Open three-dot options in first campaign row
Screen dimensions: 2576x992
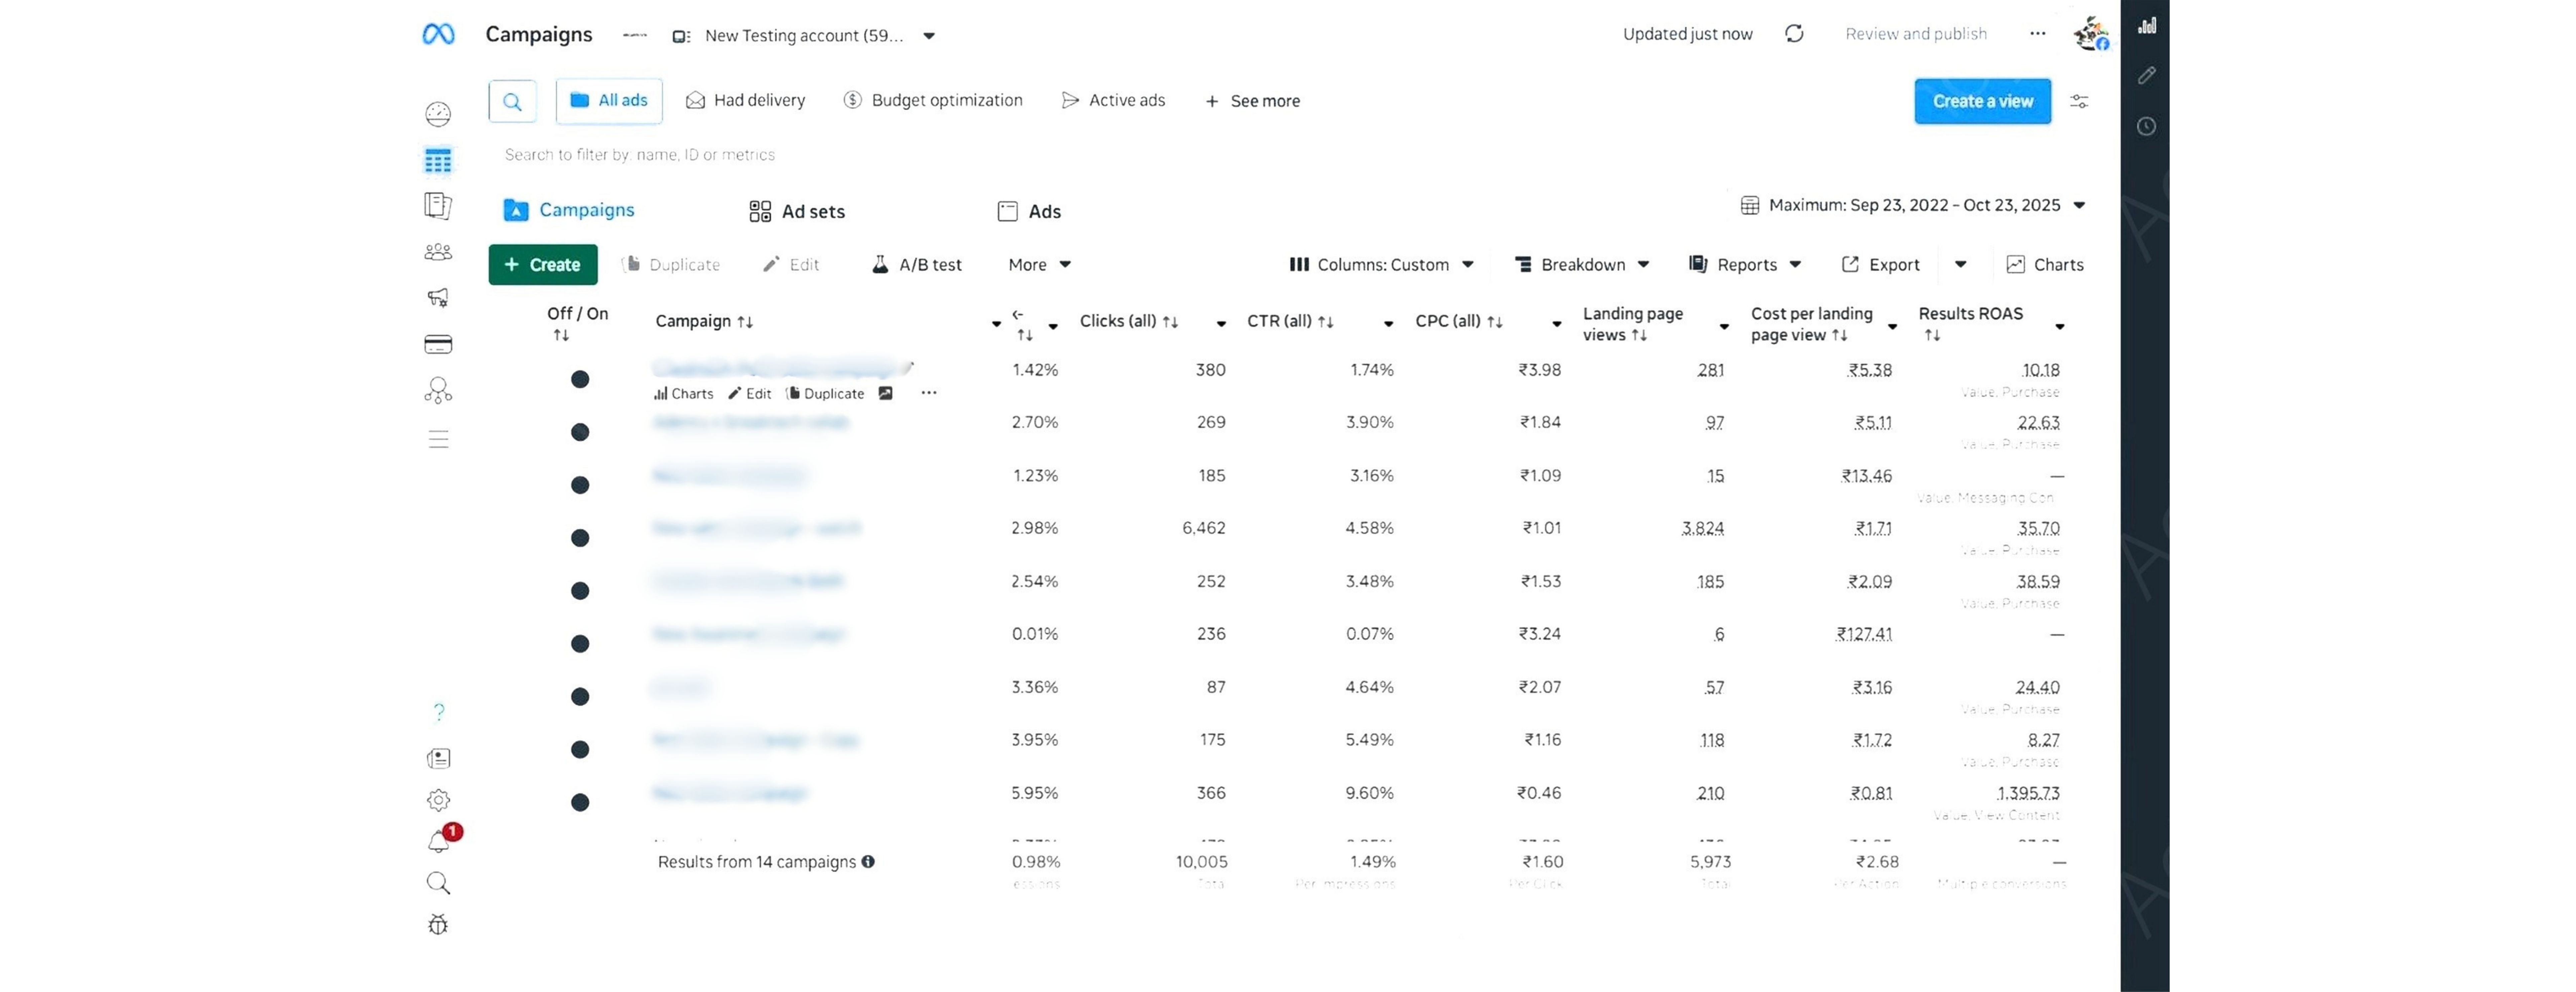coord(929,393)
